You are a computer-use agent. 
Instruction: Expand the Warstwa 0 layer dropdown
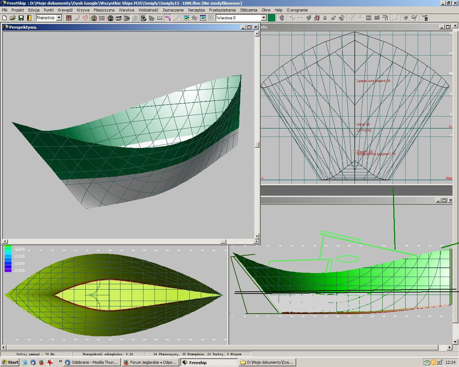(264, 18)
